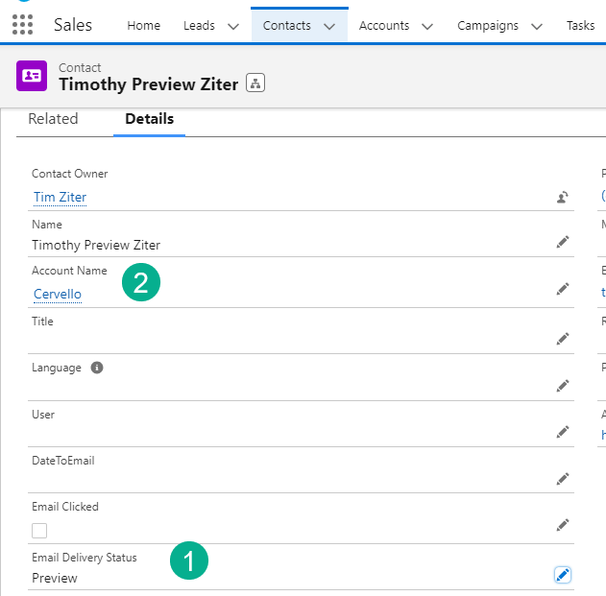Switch to the Related tab
Screen dimensions: 606x596
pos(53,119)
